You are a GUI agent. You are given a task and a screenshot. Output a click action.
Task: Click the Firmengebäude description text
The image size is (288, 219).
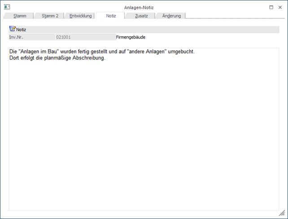131,37
